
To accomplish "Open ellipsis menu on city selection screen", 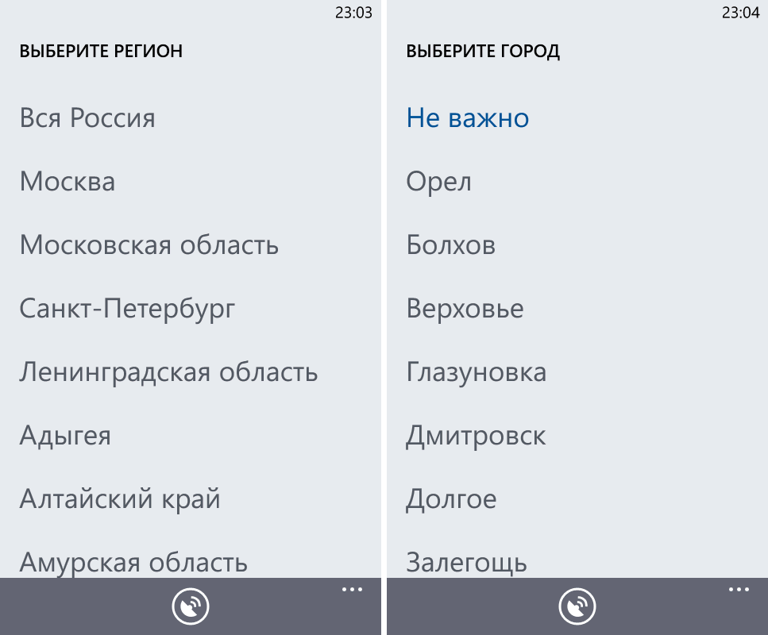I will point(739,590).
